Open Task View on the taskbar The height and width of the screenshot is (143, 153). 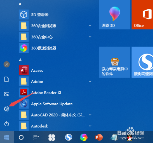click(x=36, y=137)
